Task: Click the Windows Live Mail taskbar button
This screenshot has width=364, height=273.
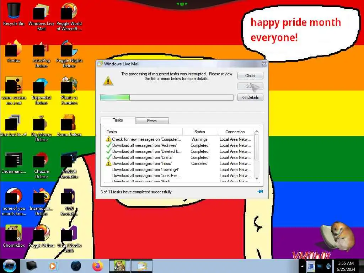Action: [142, 266]
